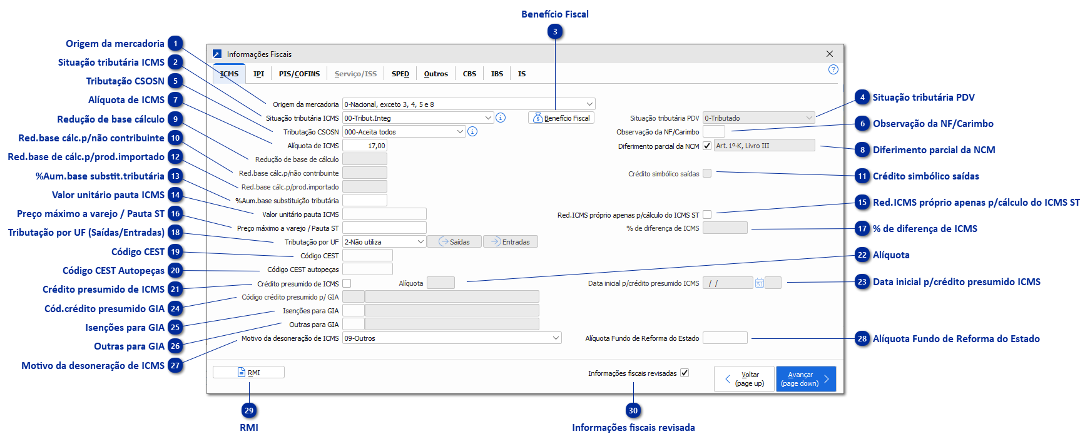Click Outras para GIA code field
The image size is (1090, 444).
click(x=354, y=324)
